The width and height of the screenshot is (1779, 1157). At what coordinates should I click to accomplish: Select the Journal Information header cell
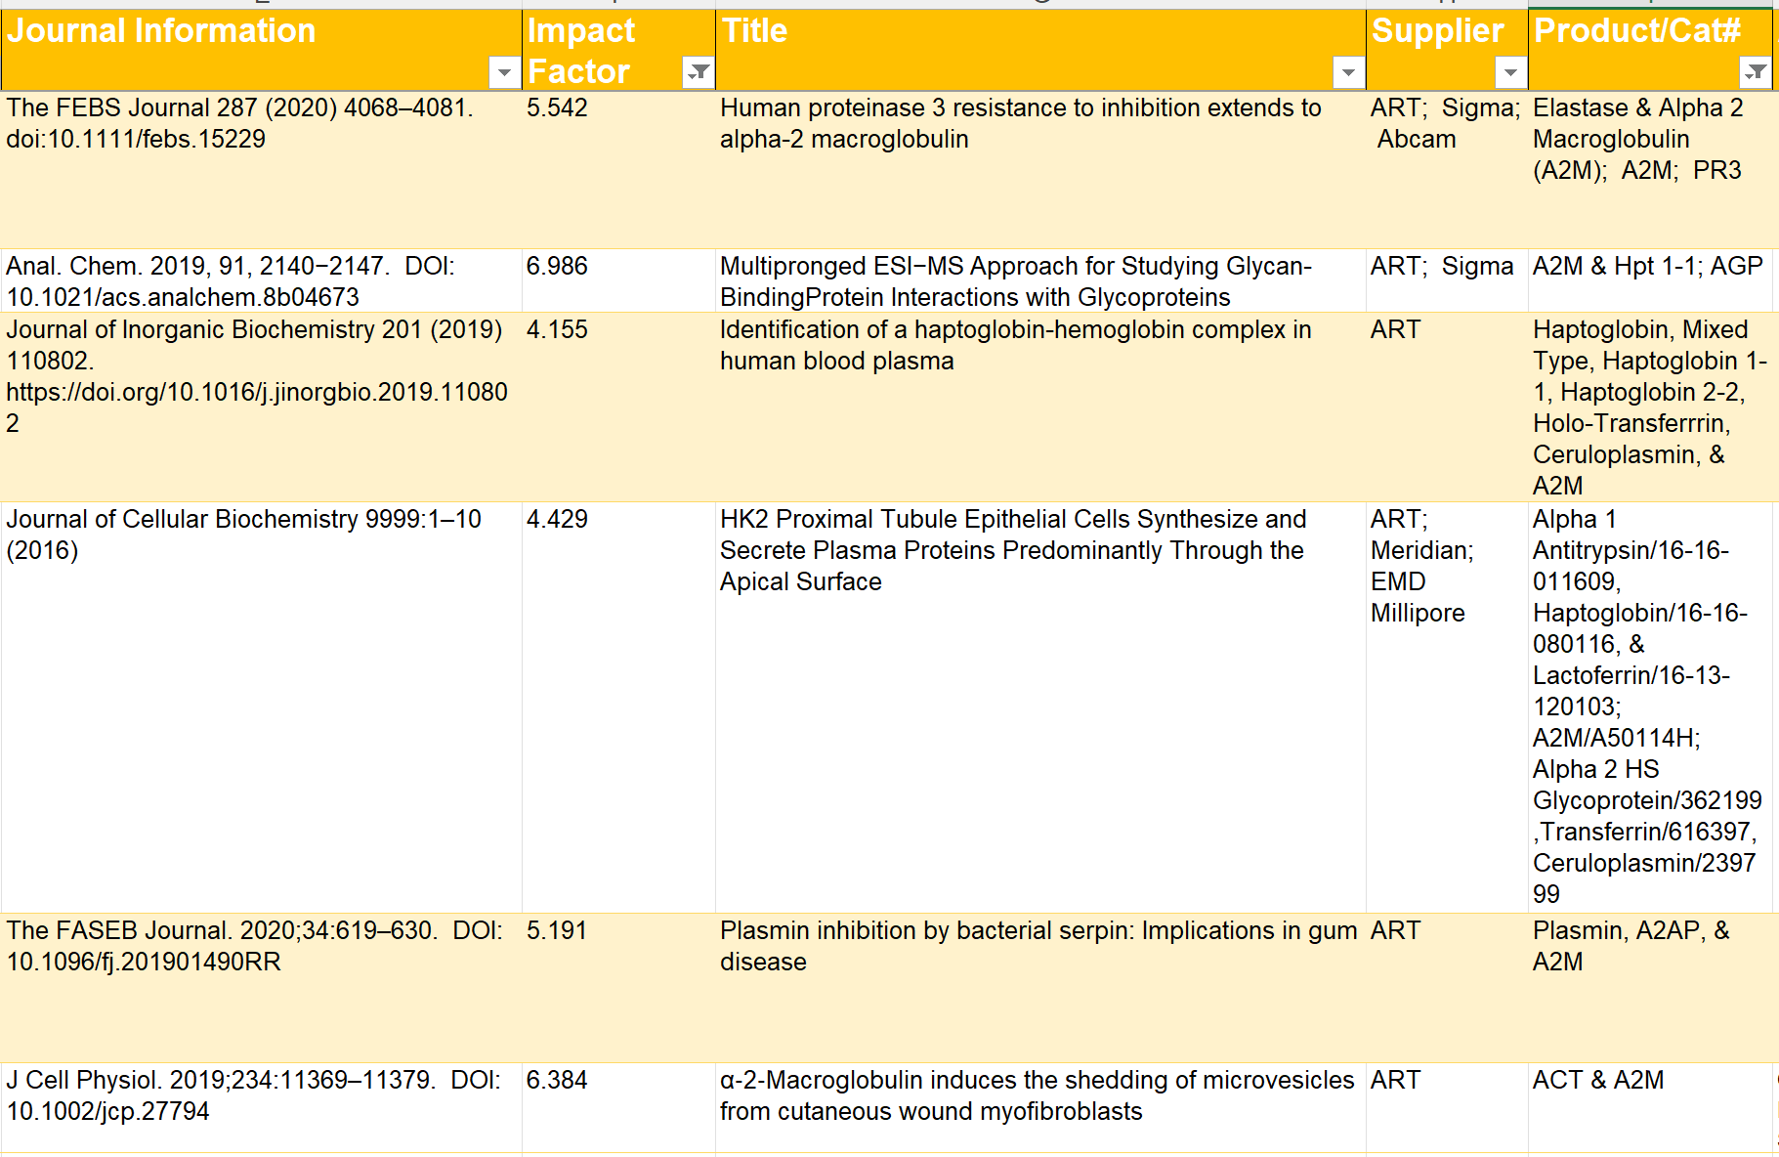244,39
